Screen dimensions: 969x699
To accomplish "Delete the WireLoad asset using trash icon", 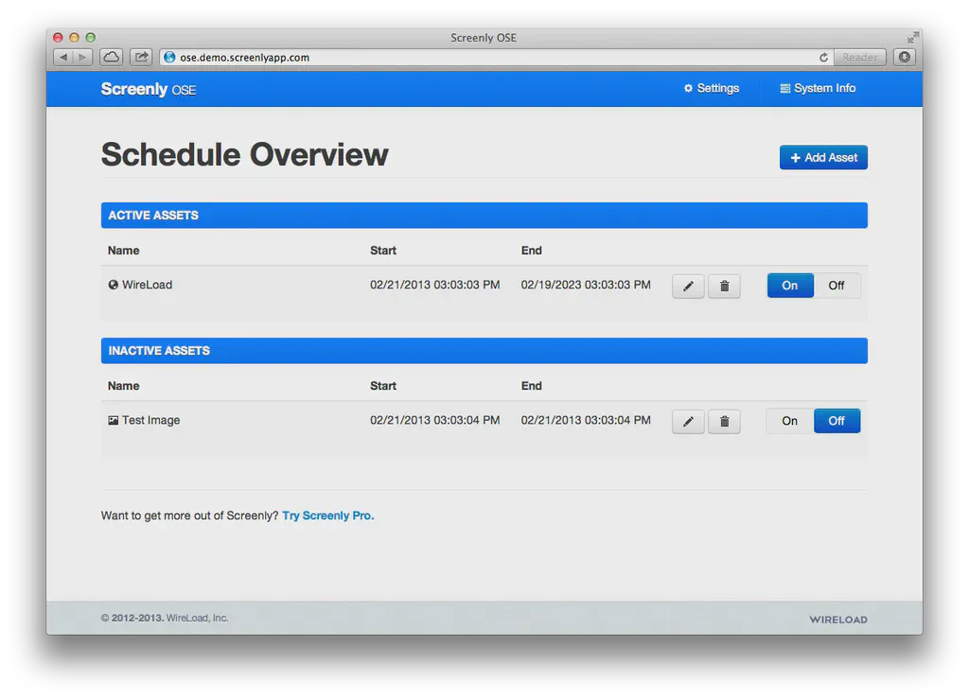I will [x=724, y=286].
